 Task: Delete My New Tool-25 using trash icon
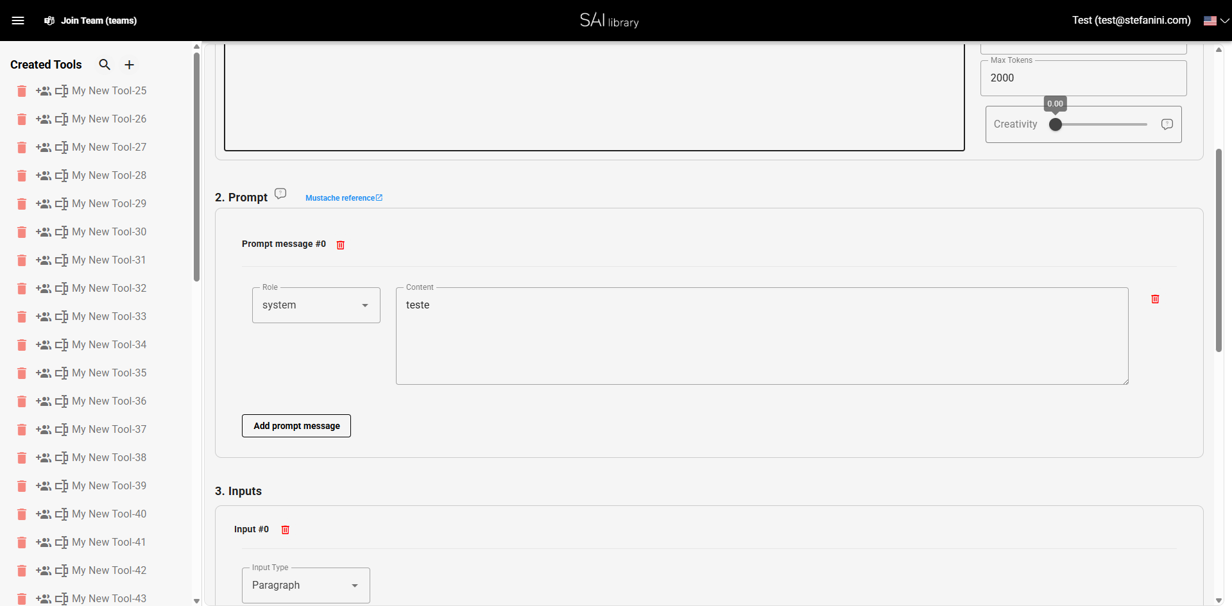coord(22,91)
